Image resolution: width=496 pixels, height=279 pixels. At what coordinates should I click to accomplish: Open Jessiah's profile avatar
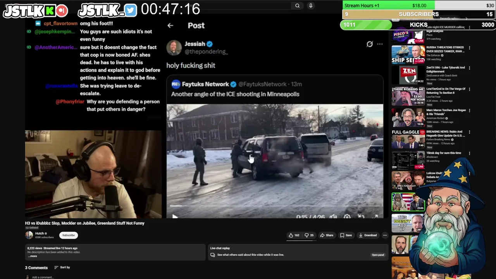(174, 47)
